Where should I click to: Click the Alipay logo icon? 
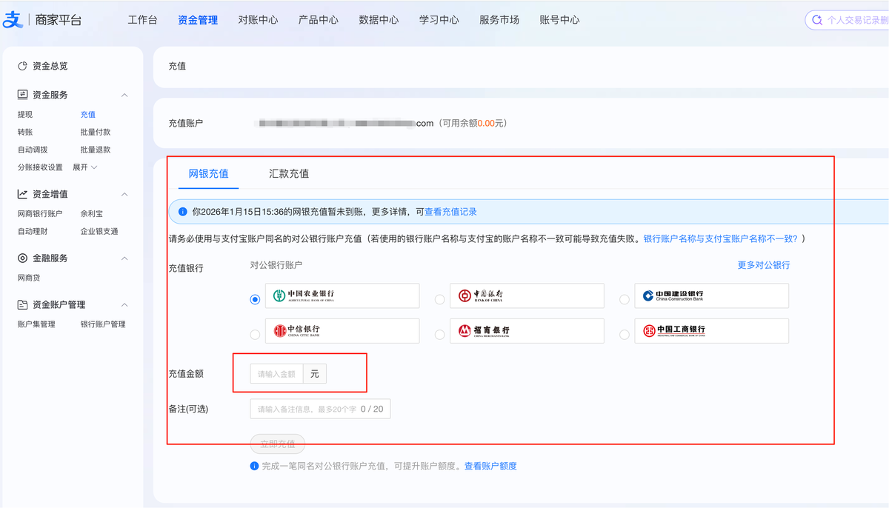click(13, 20)
